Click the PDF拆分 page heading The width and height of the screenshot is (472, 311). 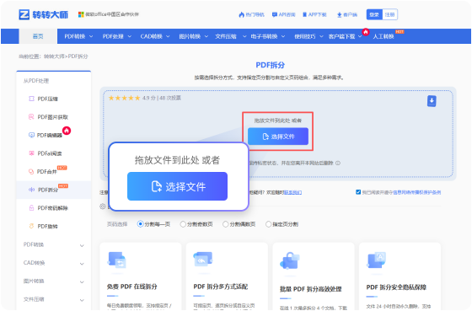click(271, 65)
